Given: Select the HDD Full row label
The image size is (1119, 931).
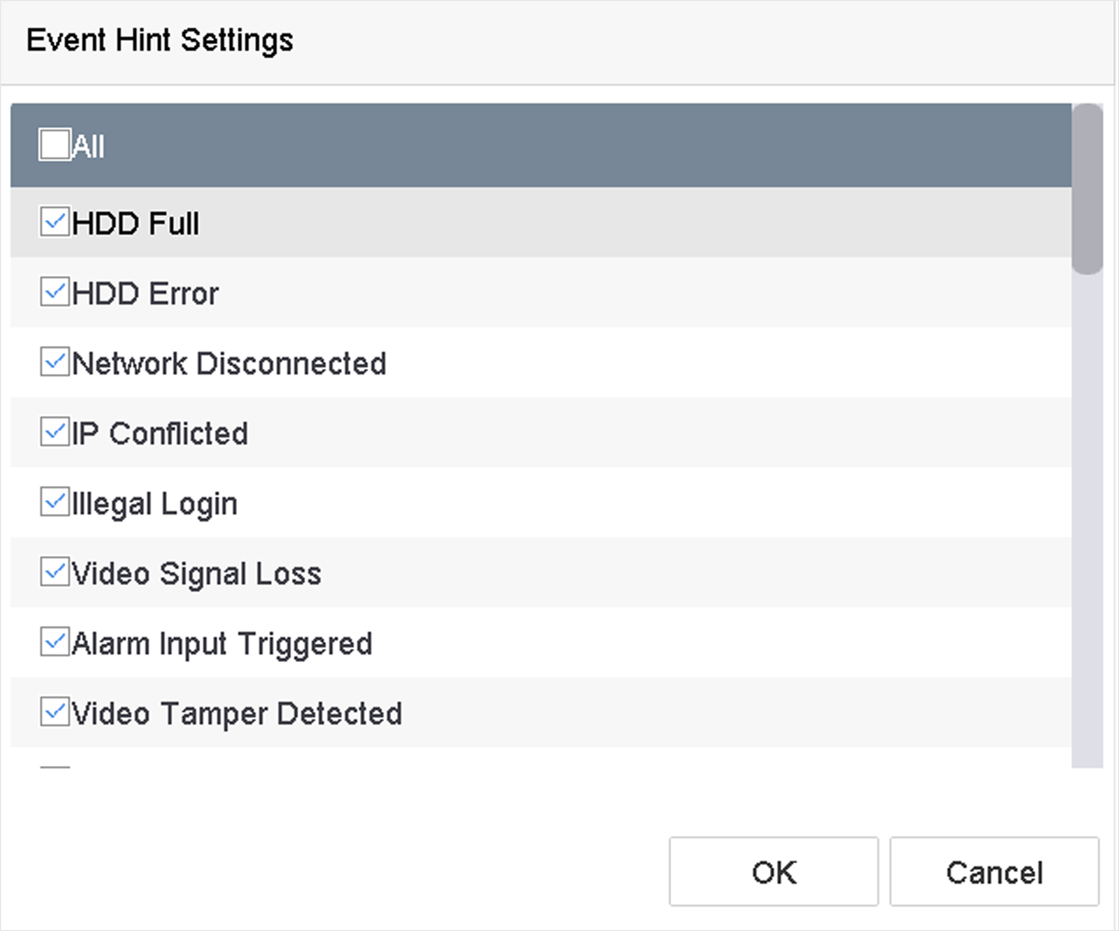Looking at the screenshot, I should click(135, 223).
